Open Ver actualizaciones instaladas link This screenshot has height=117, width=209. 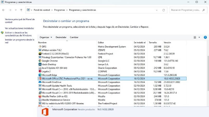click(x=20, y=28)
